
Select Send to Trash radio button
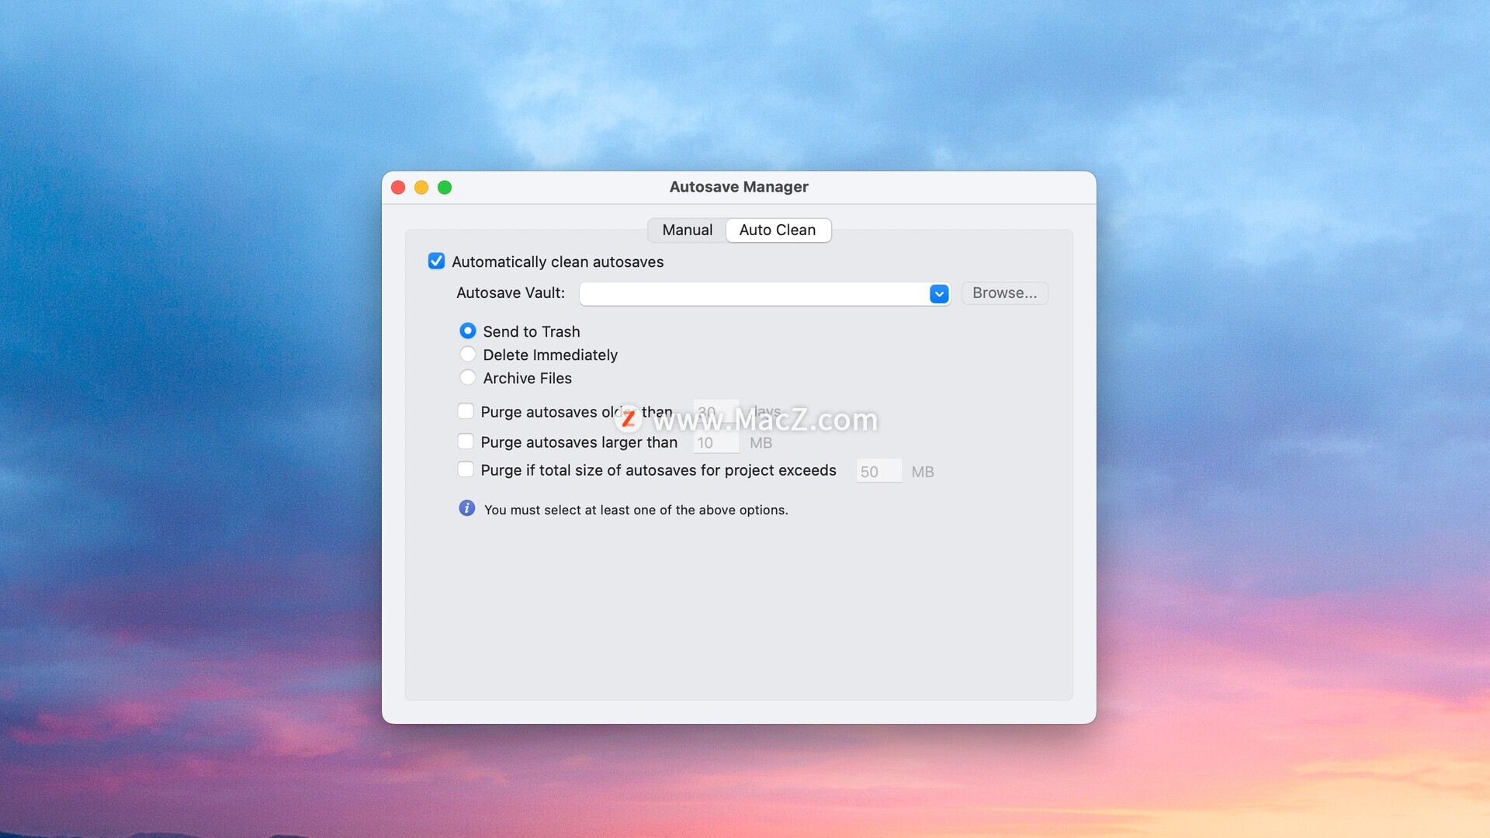point(467,331)
